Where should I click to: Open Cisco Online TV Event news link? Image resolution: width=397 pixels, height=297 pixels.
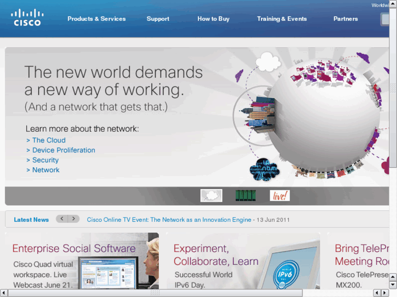tap(169, 220)
